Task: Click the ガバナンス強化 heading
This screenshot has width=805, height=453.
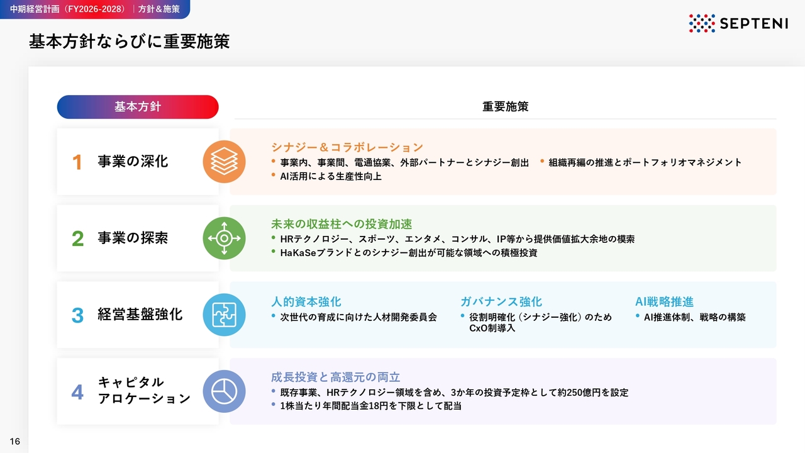Action: [501, 302]
